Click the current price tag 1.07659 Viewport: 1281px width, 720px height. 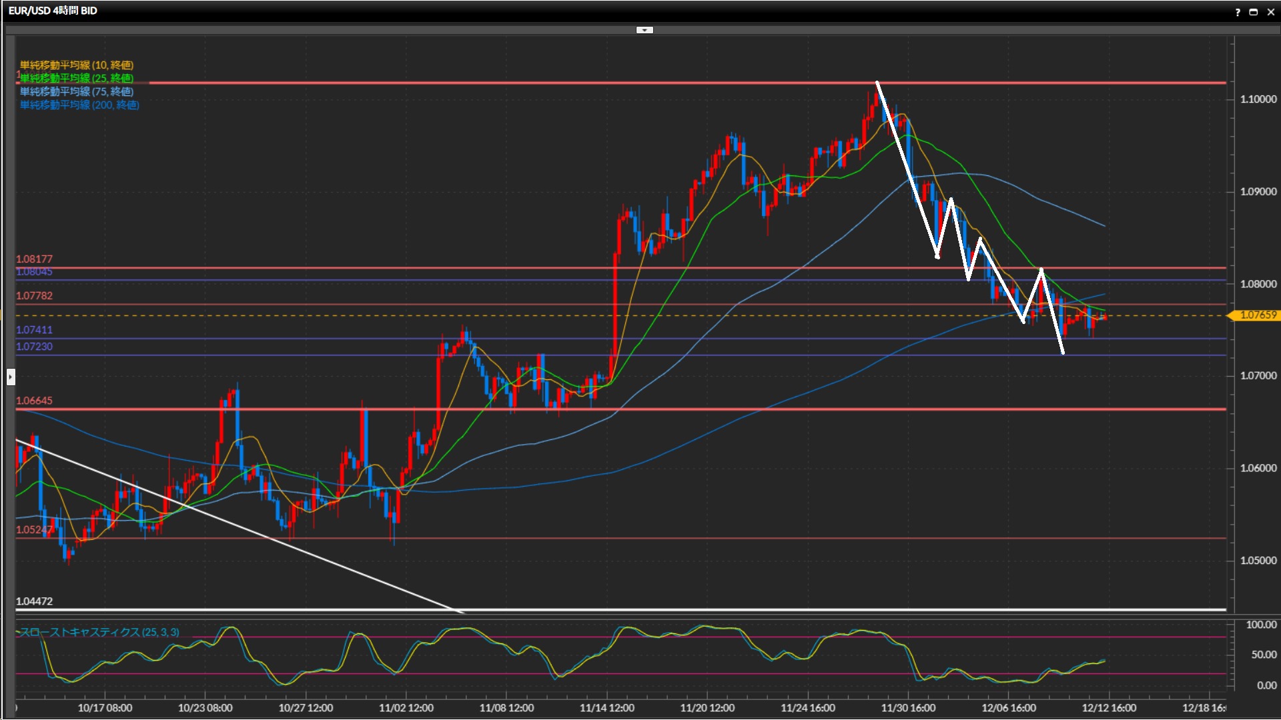pos(1258,315)
